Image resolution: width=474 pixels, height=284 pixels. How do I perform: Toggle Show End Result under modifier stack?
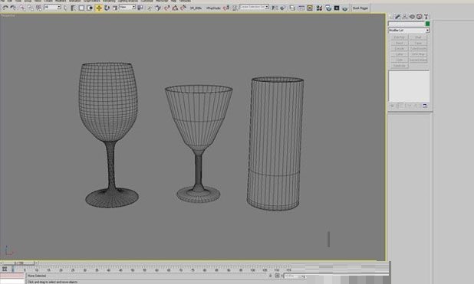[x=400, y=106]
